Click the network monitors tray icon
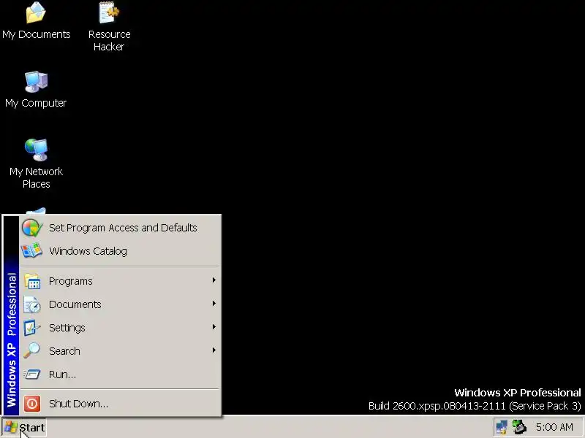The height and width of the screenshot is (438, 585). [x=502, y=427]
